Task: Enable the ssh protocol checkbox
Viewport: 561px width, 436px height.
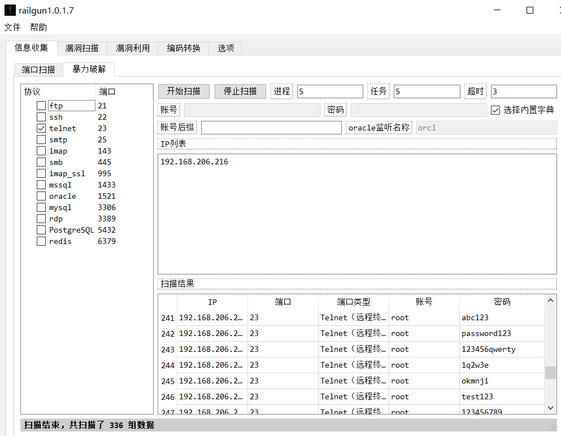Action: click(x=41, y=117)
